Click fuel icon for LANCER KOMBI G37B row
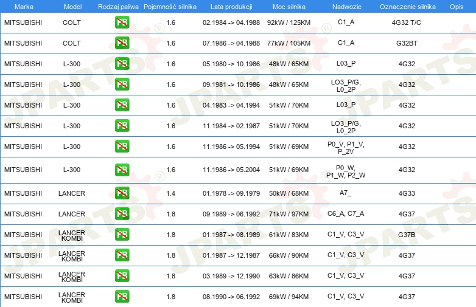 122,235
